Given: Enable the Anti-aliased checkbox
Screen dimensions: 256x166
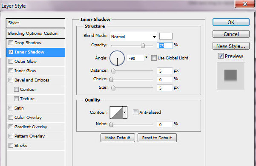Looking at the screenshot, I should point(135,112).
